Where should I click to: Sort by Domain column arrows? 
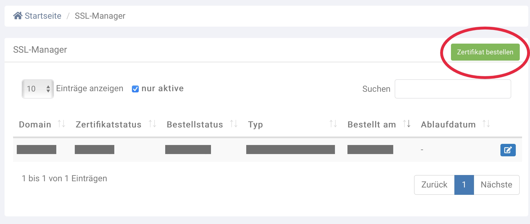[61, 124]
